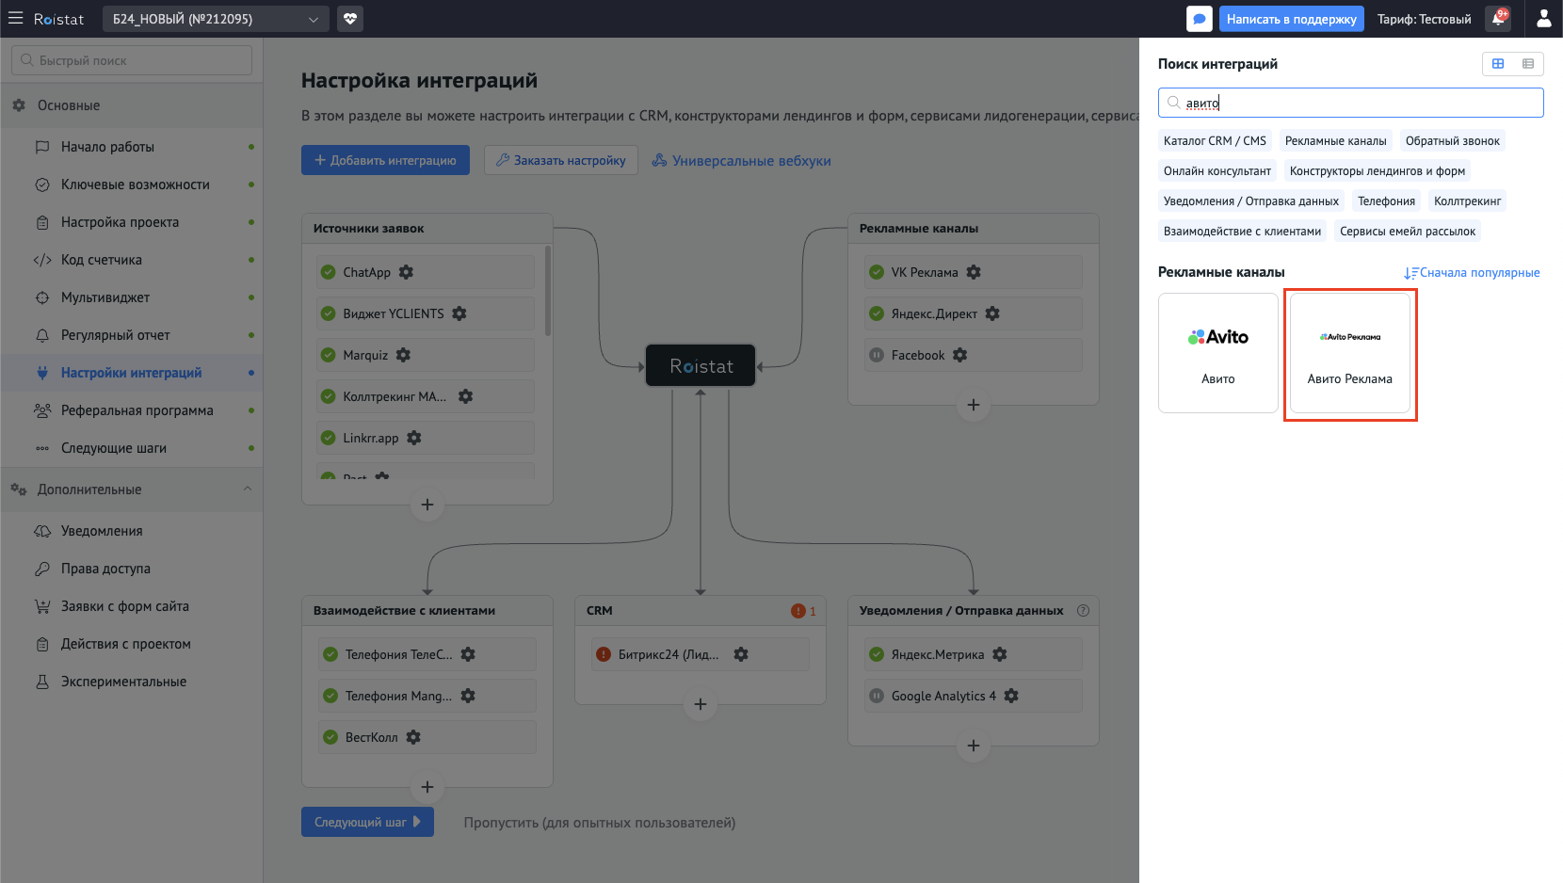Open the hamburger menu next to Roistat logo
Screen dimensions: 1563x883
(15, 19)
